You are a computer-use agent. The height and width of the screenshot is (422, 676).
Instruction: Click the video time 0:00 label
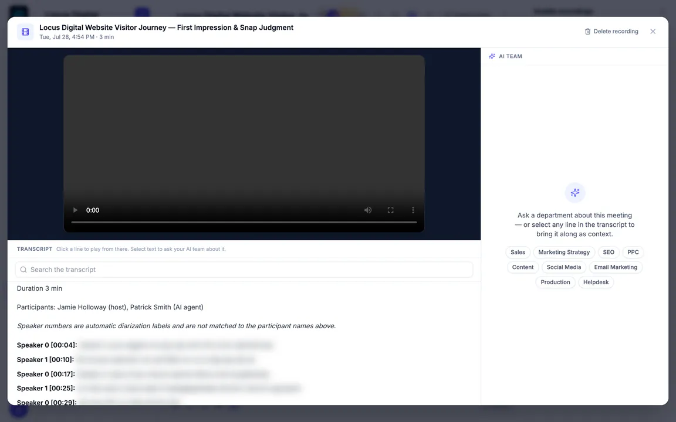[x=93, y=210]
